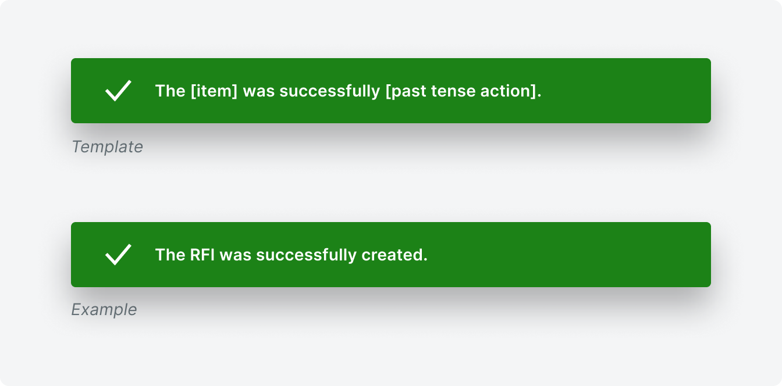
Task: Select the Template caption label
Action: pos(107,146)
